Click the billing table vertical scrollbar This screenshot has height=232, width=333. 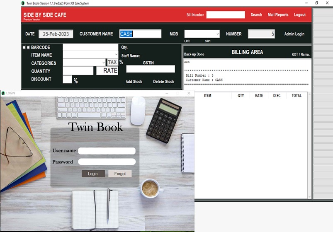tap(309, 145)
